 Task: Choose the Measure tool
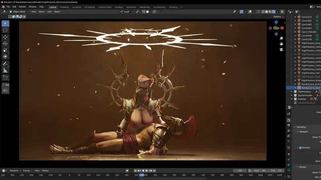[x=5, y=71]
